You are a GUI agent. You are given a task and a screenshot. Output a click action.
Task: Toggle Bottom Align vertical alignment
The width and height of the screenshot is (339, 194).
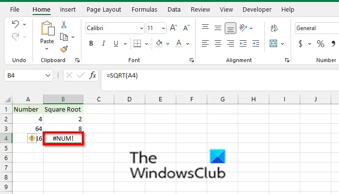point(231,28)
